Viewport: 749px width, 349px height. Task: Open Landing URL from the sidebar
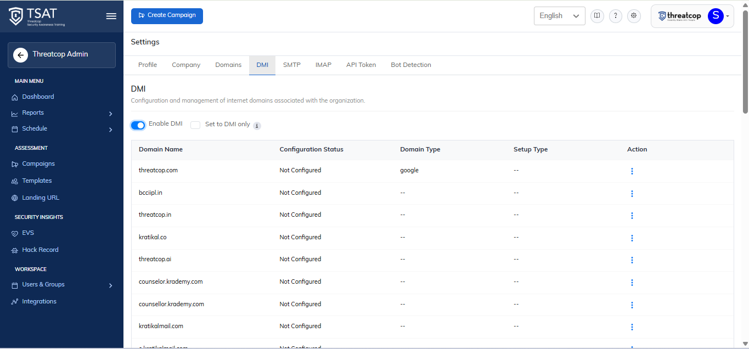click(41, 198)
